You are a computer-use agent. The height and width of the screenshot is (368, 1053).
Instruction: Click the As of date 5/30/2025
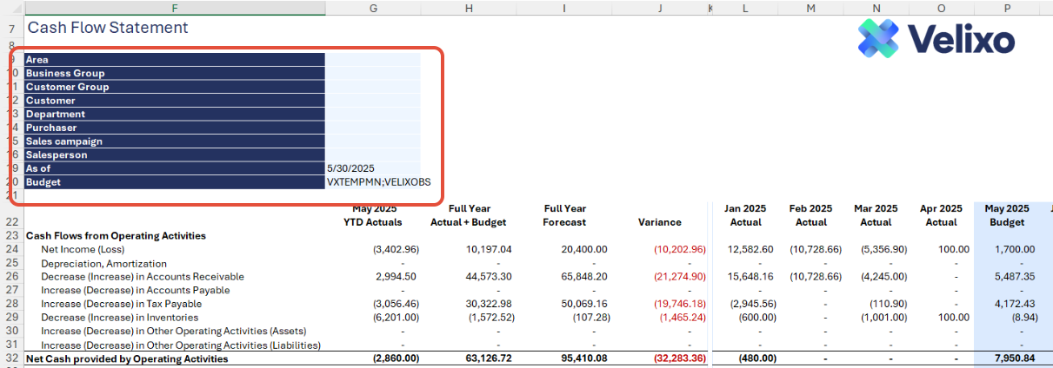point(350,168)
